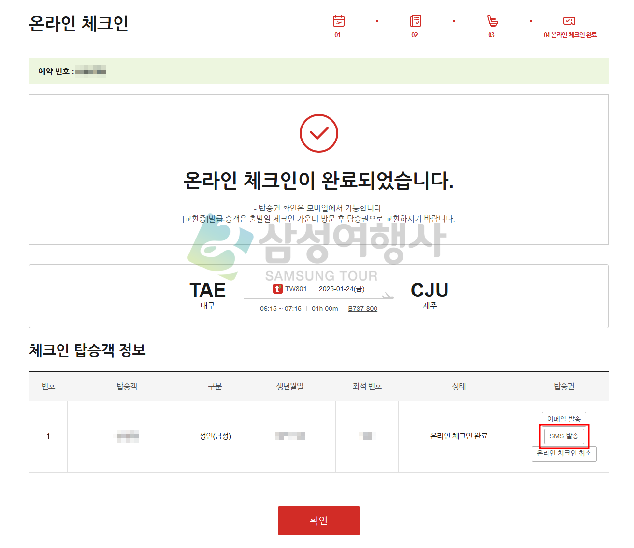Click the T'way airline logo beside TW801
This screenshot has width=634, height=548.
[x=278, y=289]
